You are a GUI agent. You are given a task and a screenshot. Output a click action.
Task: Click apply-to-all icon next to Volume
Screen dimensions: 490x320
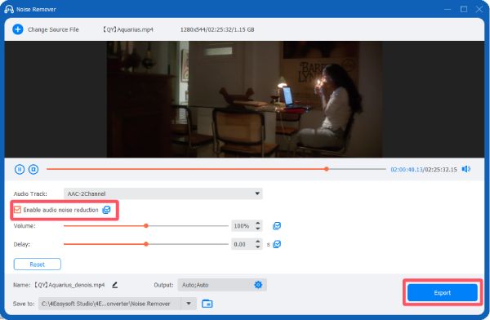click(277, 225)
